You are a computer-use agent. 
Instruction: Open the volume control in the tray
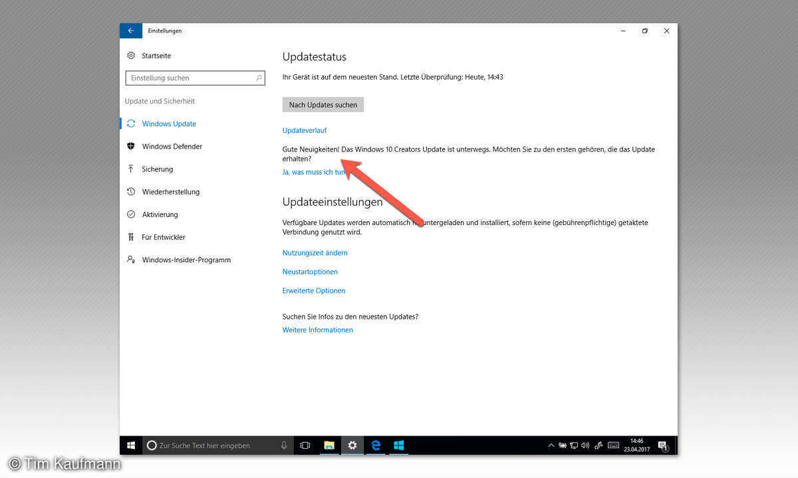point(585,445)
